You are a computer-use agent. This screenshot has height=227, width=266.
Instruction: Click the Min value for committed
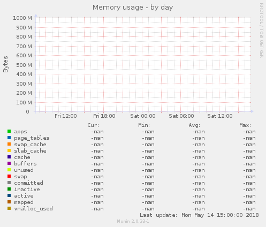click(148, 183)
